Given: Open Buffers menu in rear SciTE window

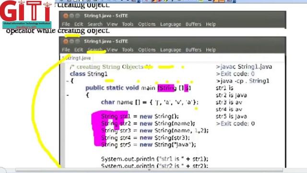Looking at the screenshot, I should coord(193,24).
